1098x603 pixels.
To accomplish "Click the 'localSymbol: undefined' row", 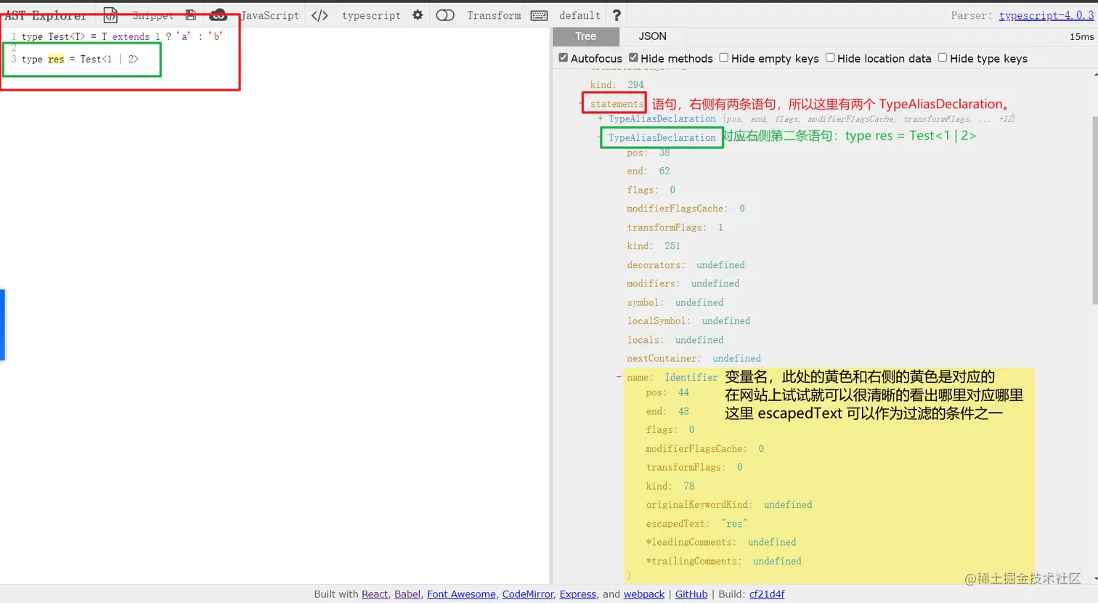I will 689,320.
